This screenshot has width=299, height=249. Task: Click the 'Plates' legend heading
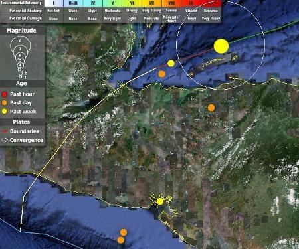(x=21, y=122)
